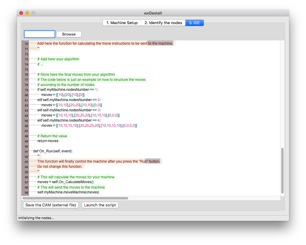Screen dimensions: 306x245
Task: Click the horizontal scrollbar thumb below code
Action: (x=75, y=198)
